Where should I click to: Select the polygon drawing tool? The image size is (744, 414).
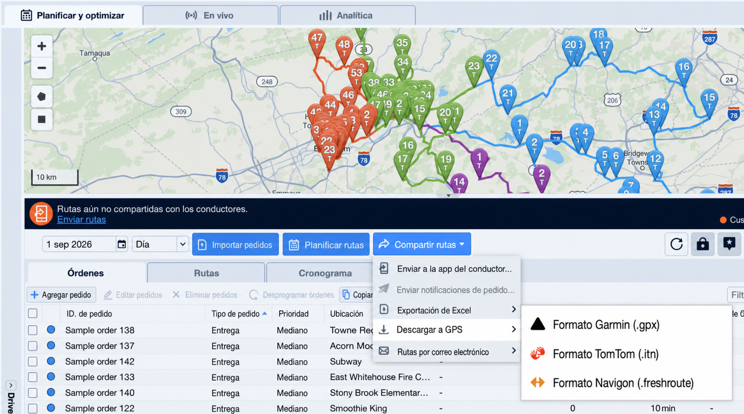click(x=42, y=96)
